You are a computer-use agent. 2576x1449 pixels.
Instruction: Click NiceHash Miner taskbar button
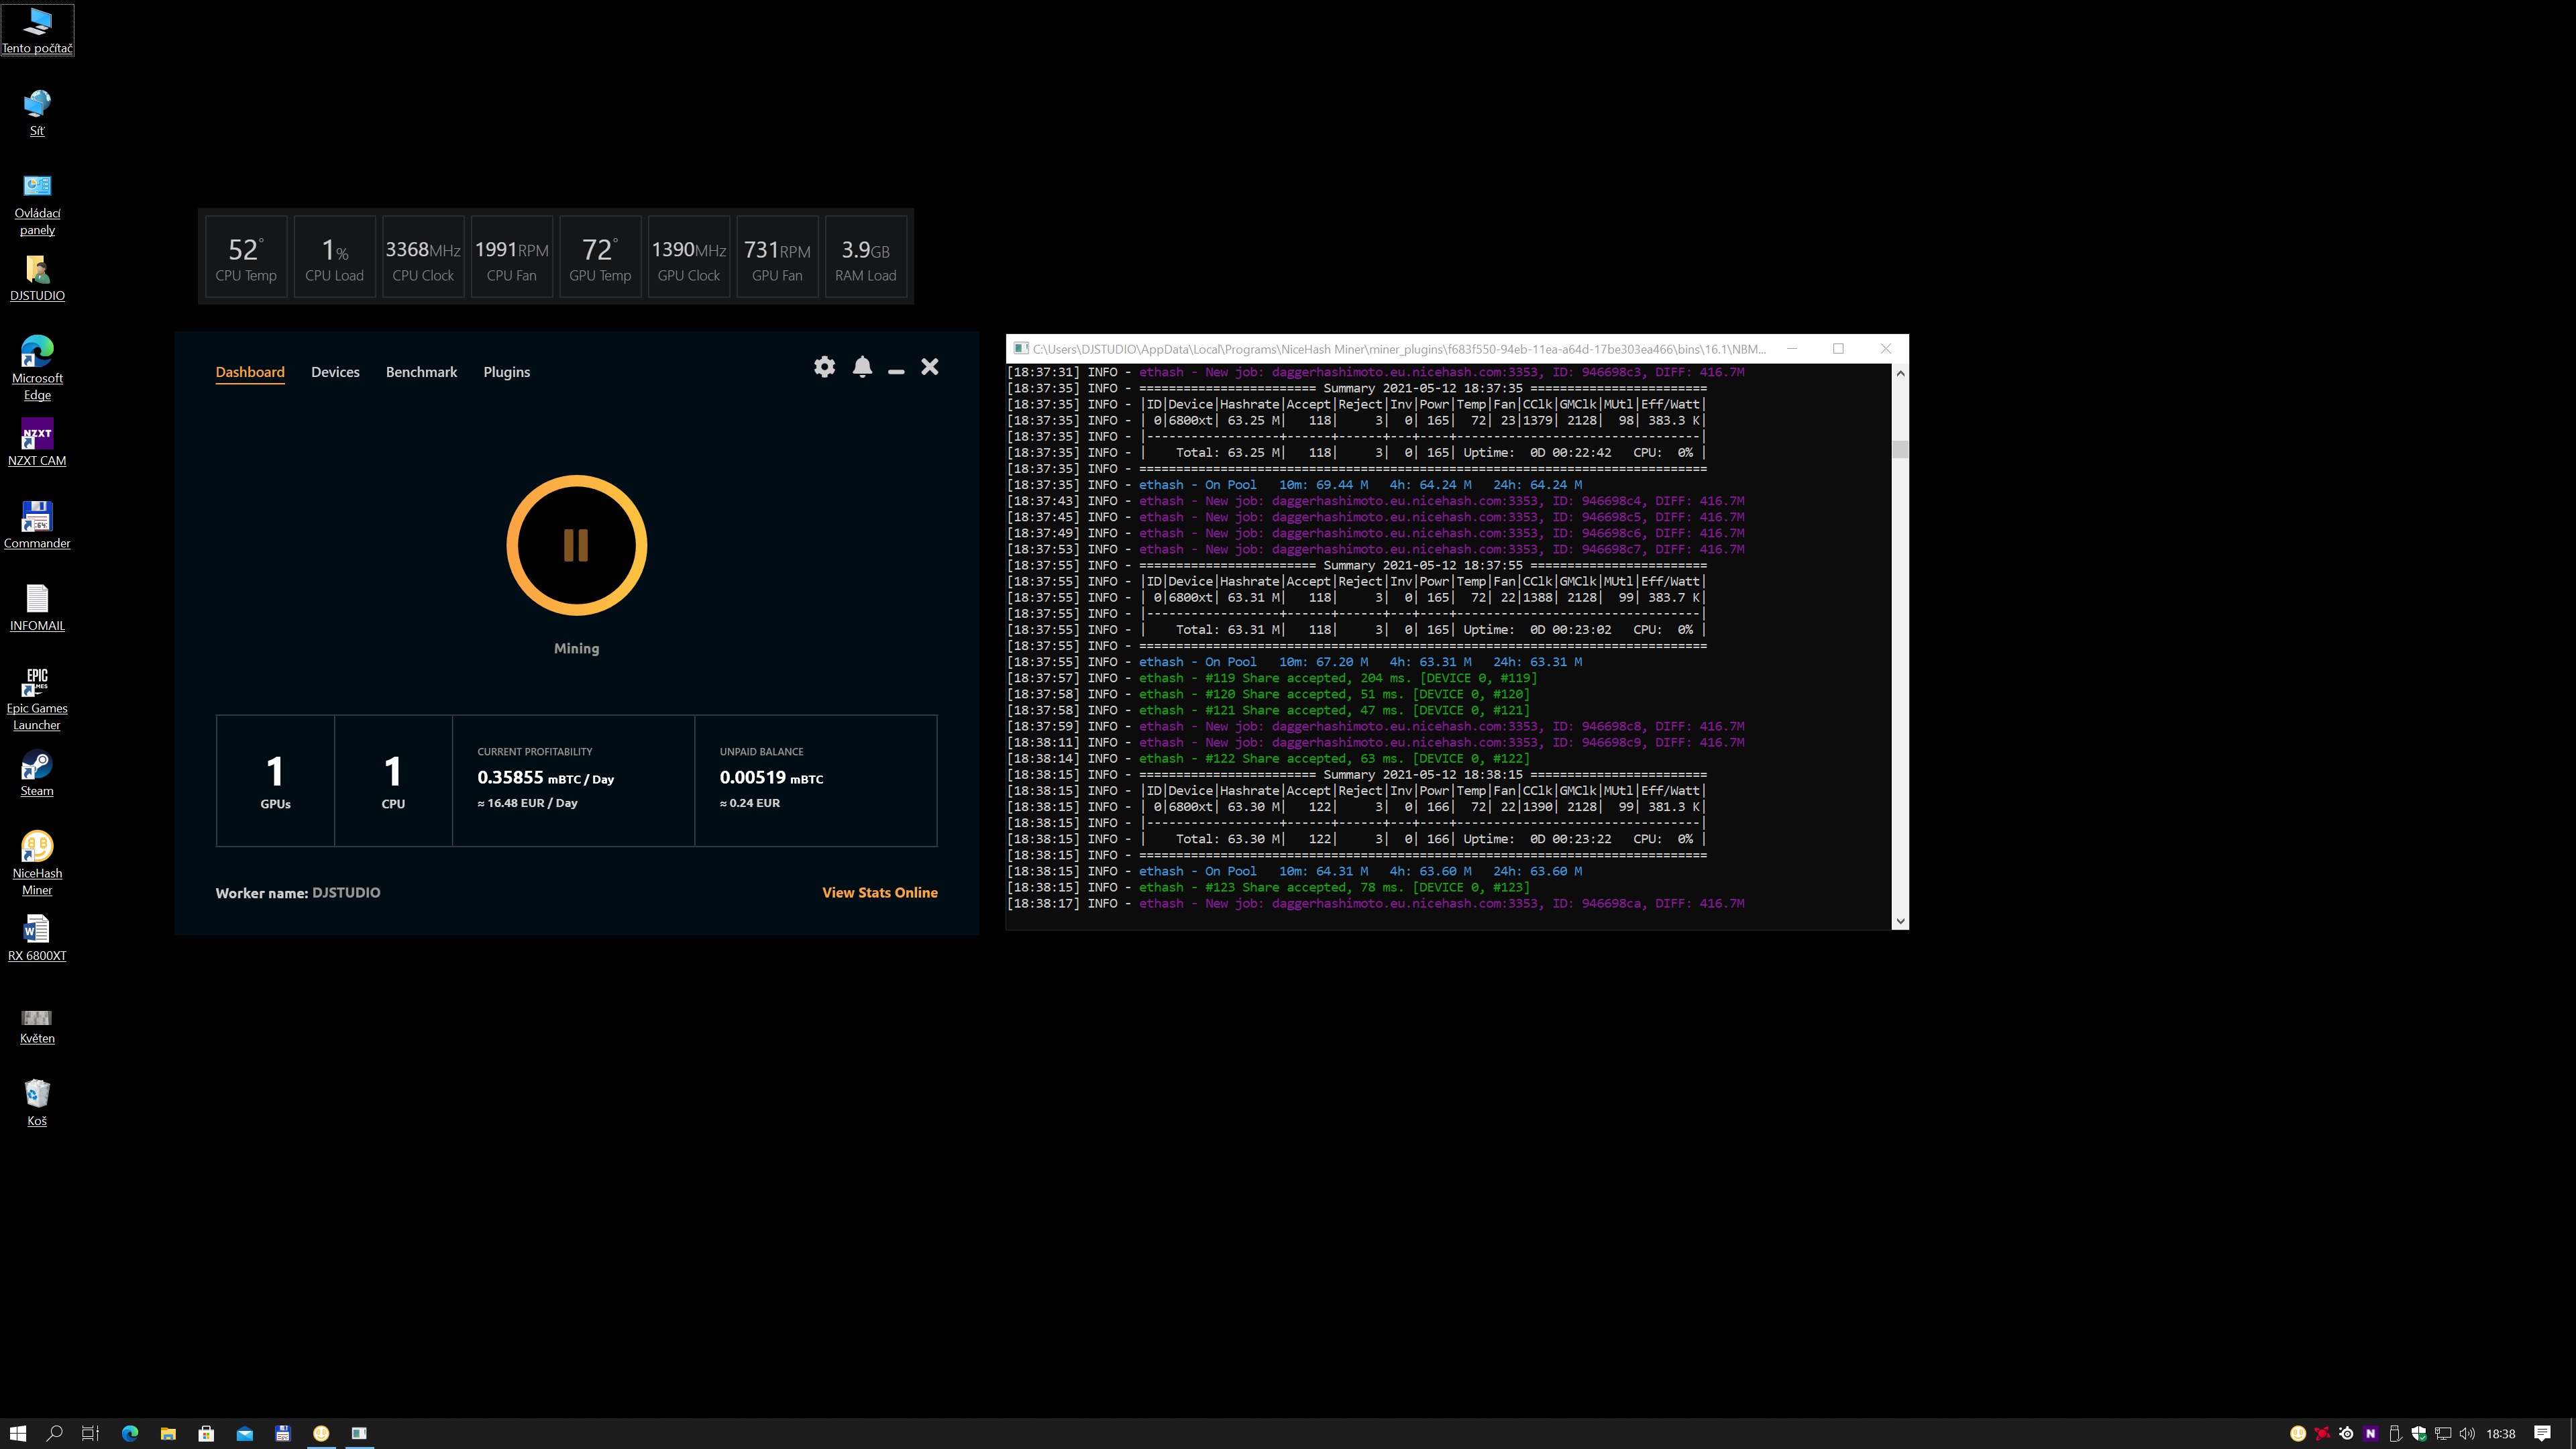pyautogui.click(x=321, y=1433)
